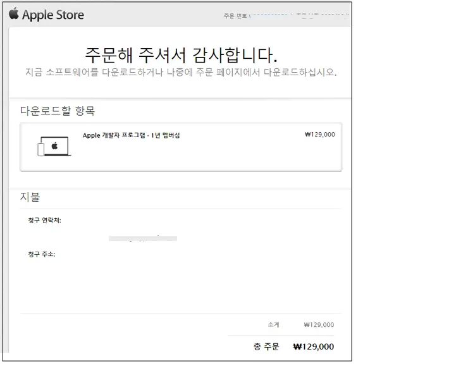The height and width of the screenshot is (373, 456).
Task: Select the 다운로드할 항목 section heading
Action: click(x=58, y=111)
